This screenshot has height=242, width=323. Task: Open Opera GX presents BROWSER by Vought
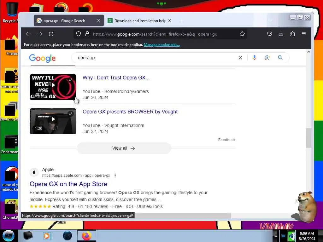[130, 112]
